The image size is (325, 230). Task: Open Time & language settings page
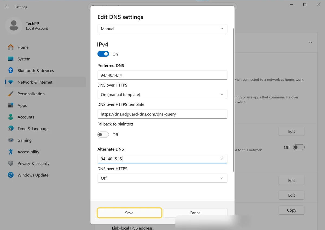point(45,129)
